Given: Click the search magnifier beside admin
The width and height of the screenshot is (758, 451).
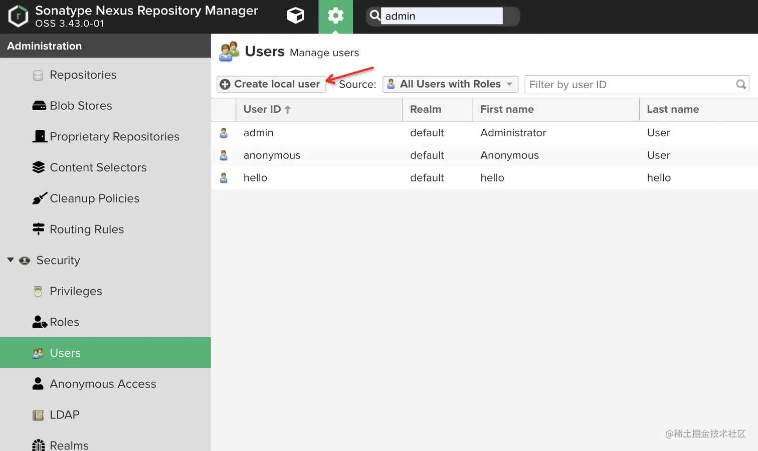Looking at the screenshot, I should (x=374, y=16).
